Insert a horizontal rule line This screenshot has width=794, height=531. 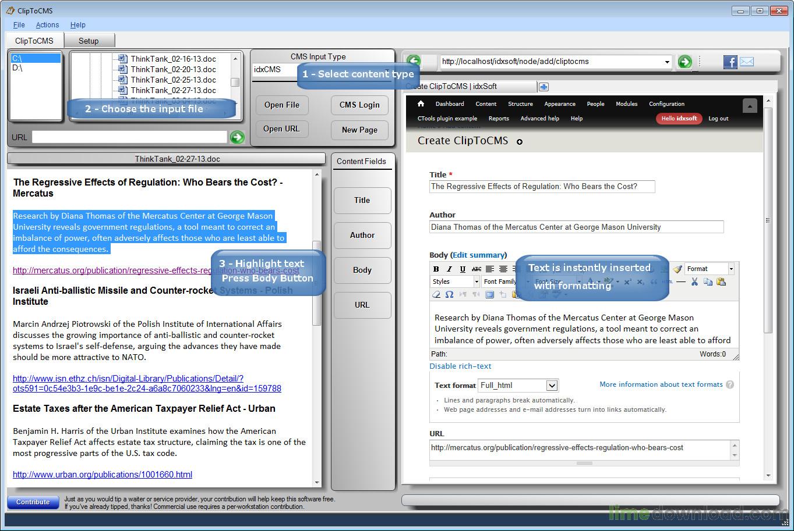[681, 281]
